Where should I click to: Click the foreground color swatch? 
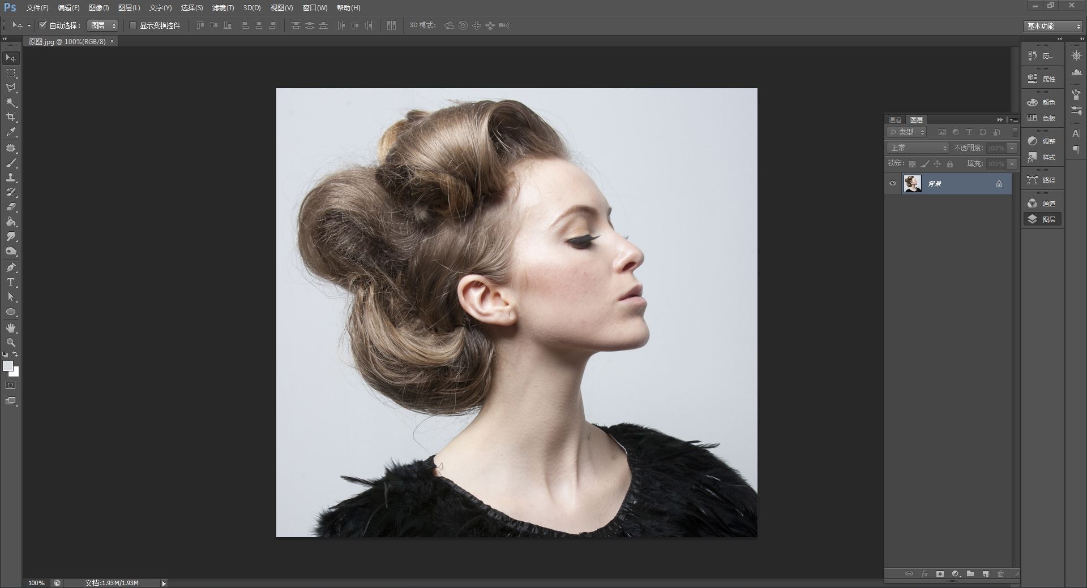[7, 366]
